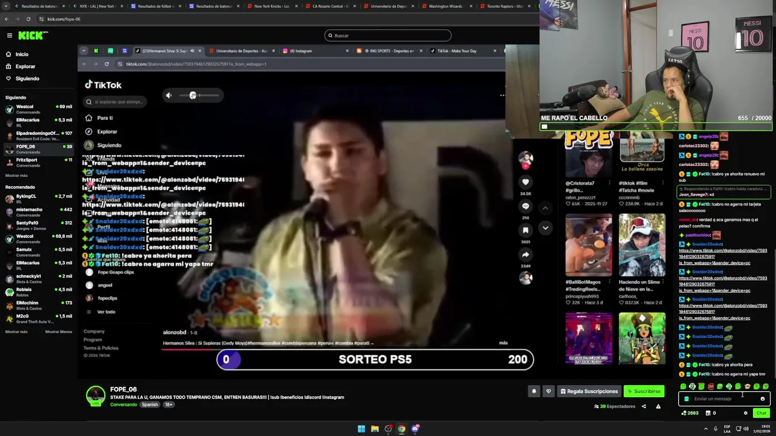Click Regala Suscripciones button

point(589,391)
